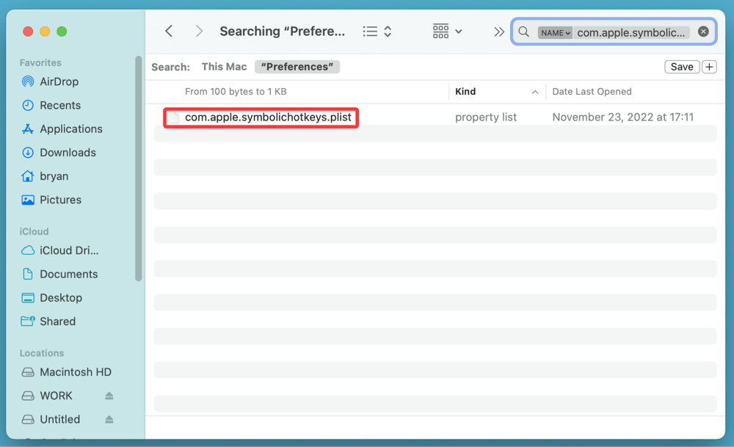Select the com.apple.symbolichotkeys.plist file

(268, 117)
